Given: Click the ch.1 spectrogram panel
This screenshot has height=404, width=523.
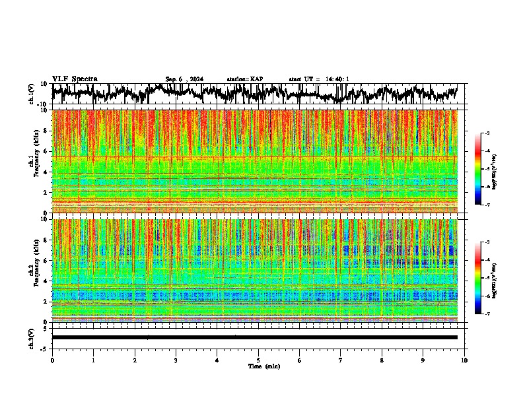Looking at the screenshot, I should point(254,161).
